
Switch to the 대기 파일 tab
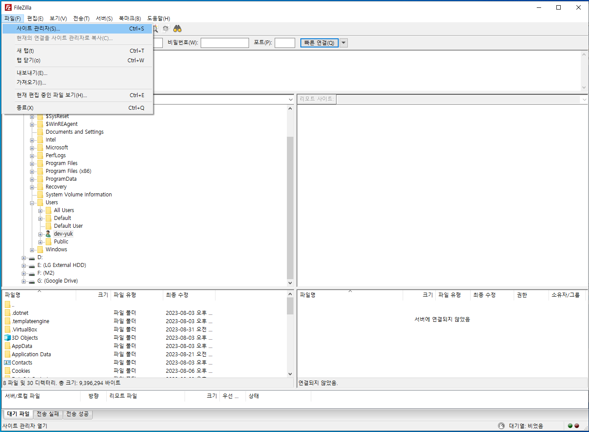click(18, 414)
